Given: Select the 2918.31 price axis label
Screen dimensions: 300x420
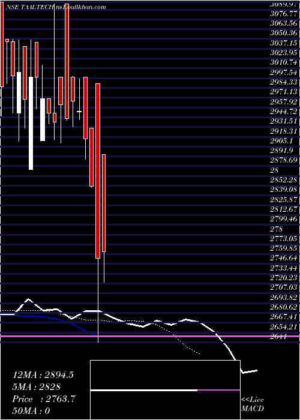Looking at the screenshot, I should (x=283, y=131).
